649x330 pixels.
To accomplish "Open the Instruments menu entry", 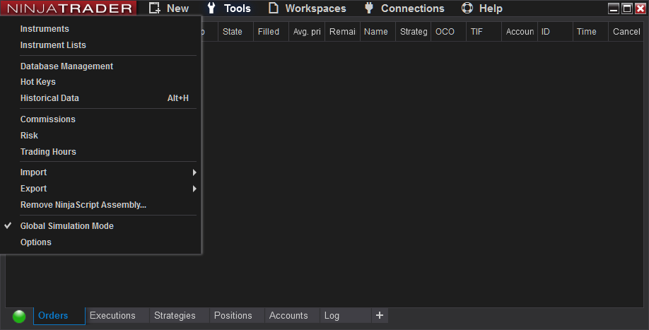I will point(45,29).
